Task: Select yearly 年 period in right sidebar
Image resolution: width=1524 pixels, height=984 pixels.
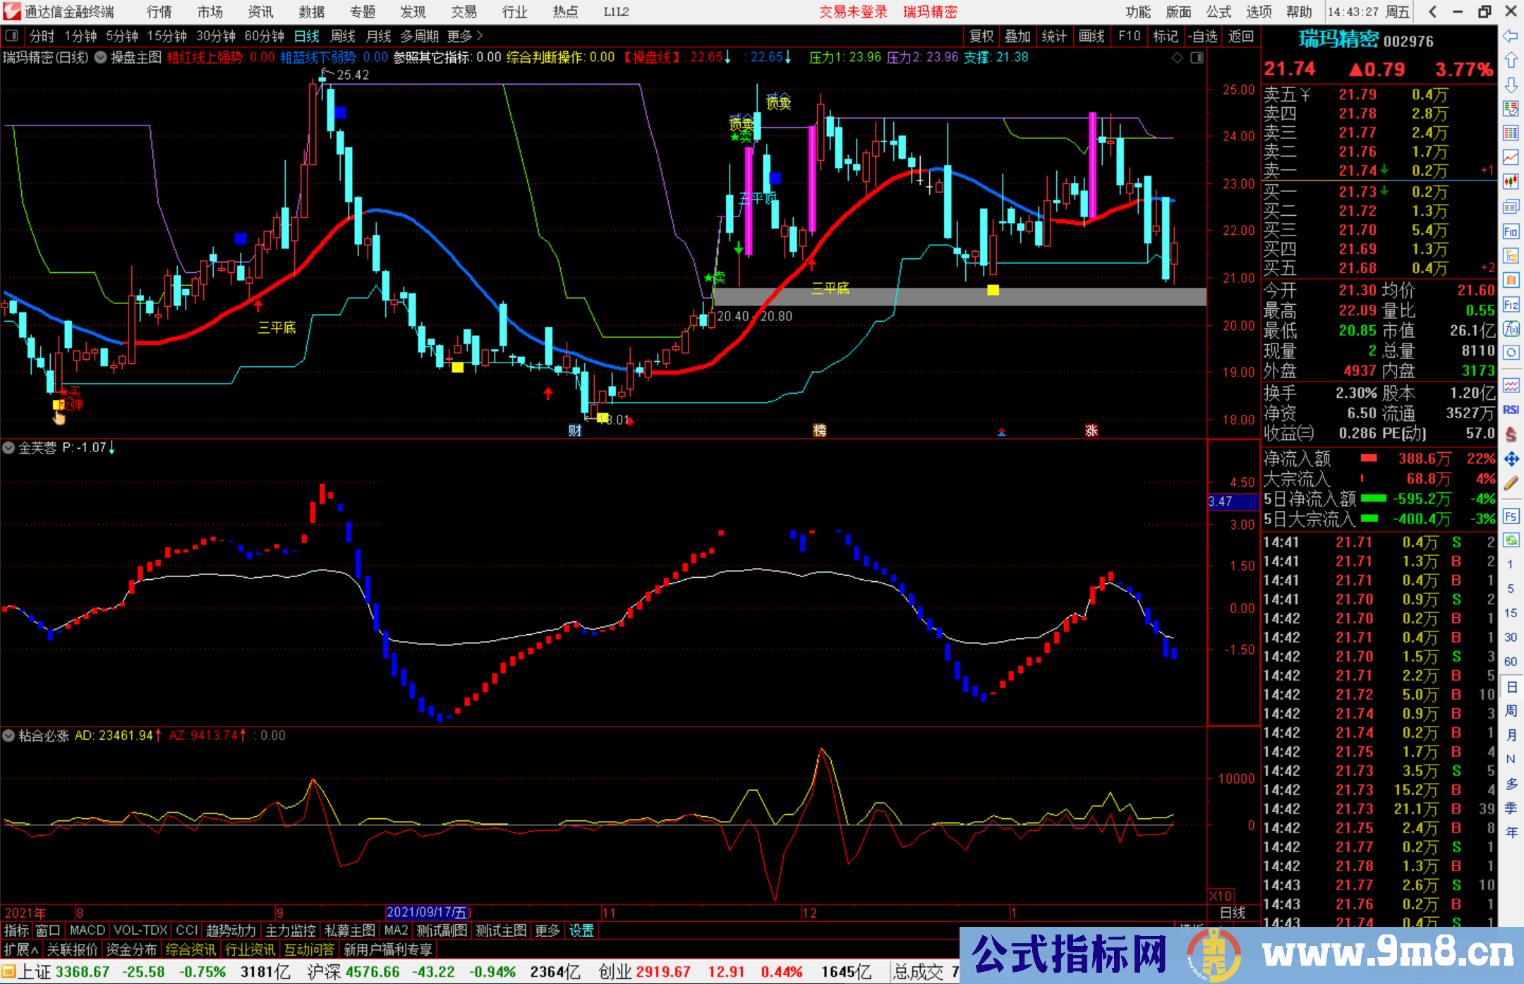Action: tap(1511, 832)
